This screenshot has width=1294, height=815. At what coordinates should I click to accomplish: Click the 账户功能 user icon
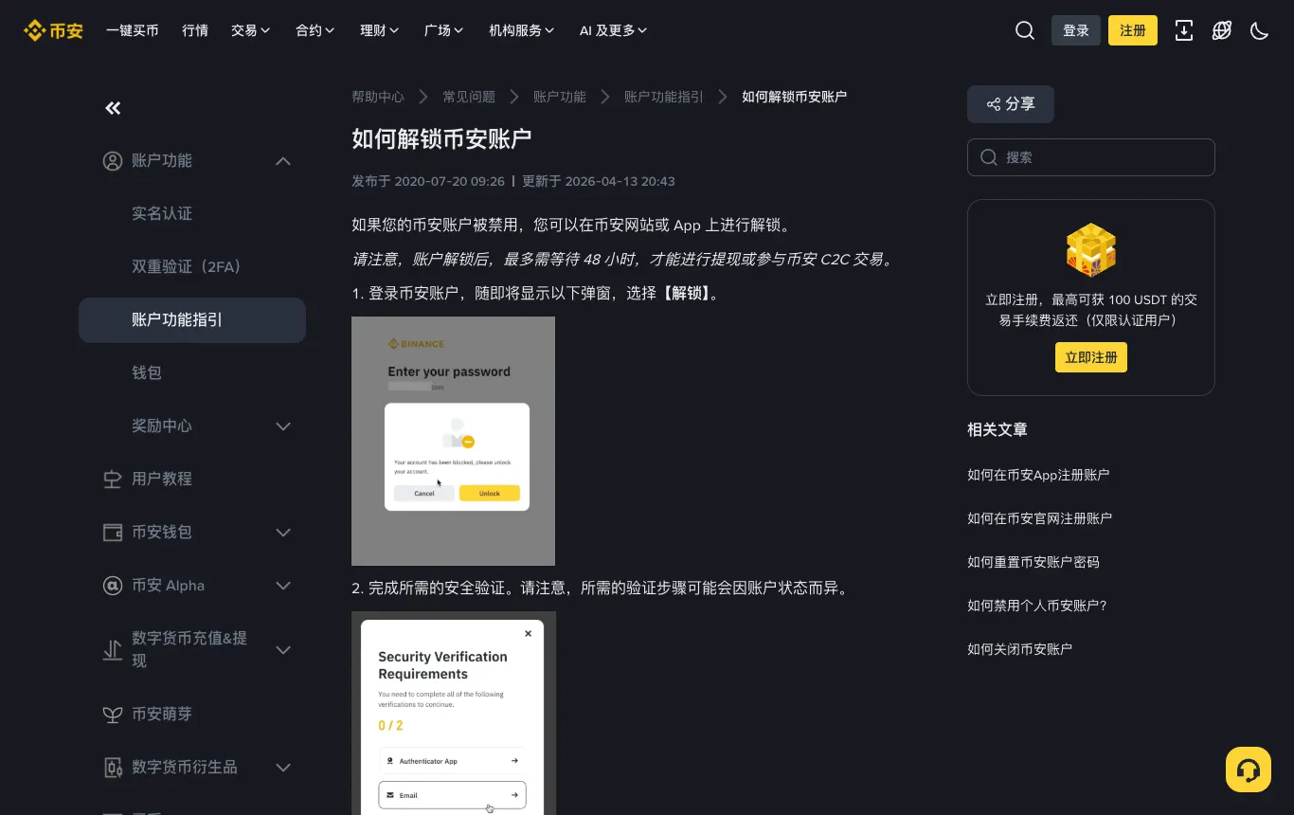coord(113,161)
